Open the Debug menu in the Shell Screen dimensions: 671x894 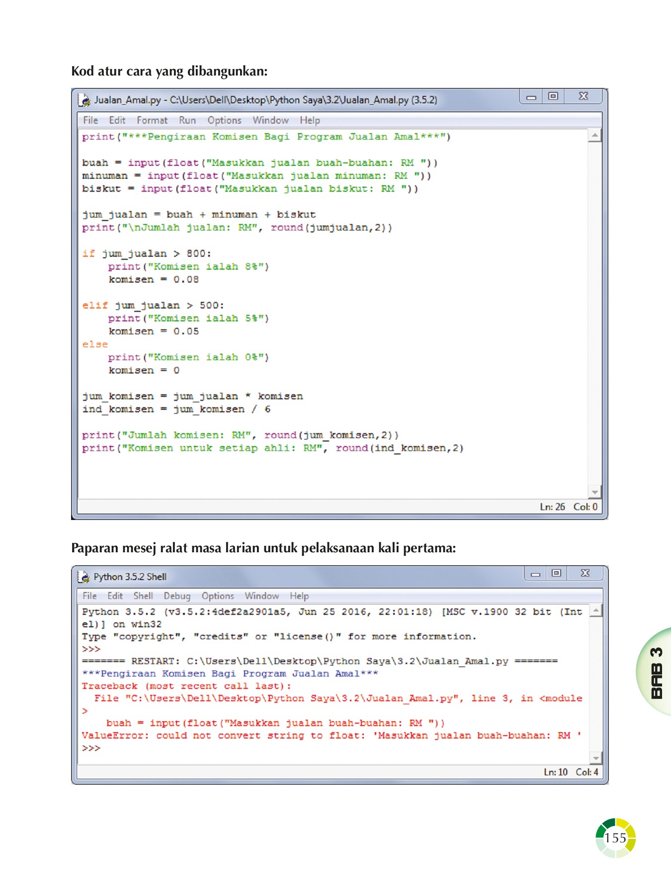(177, 596)
